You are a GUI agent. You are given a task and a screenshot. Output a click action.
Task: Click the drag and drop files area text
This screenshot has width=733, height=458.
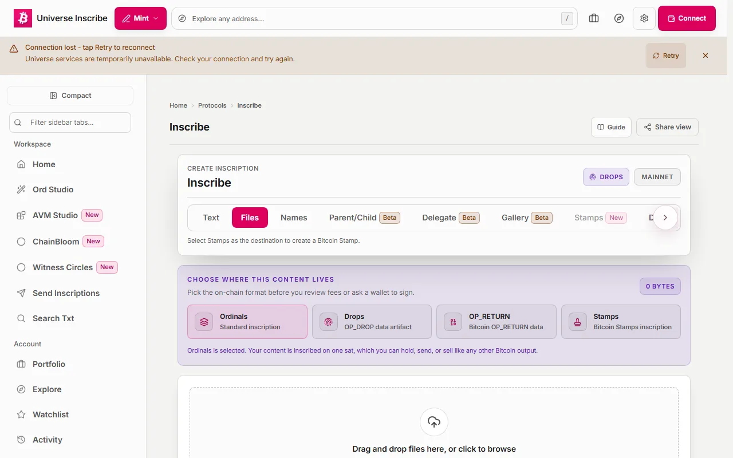pos(434,449)
